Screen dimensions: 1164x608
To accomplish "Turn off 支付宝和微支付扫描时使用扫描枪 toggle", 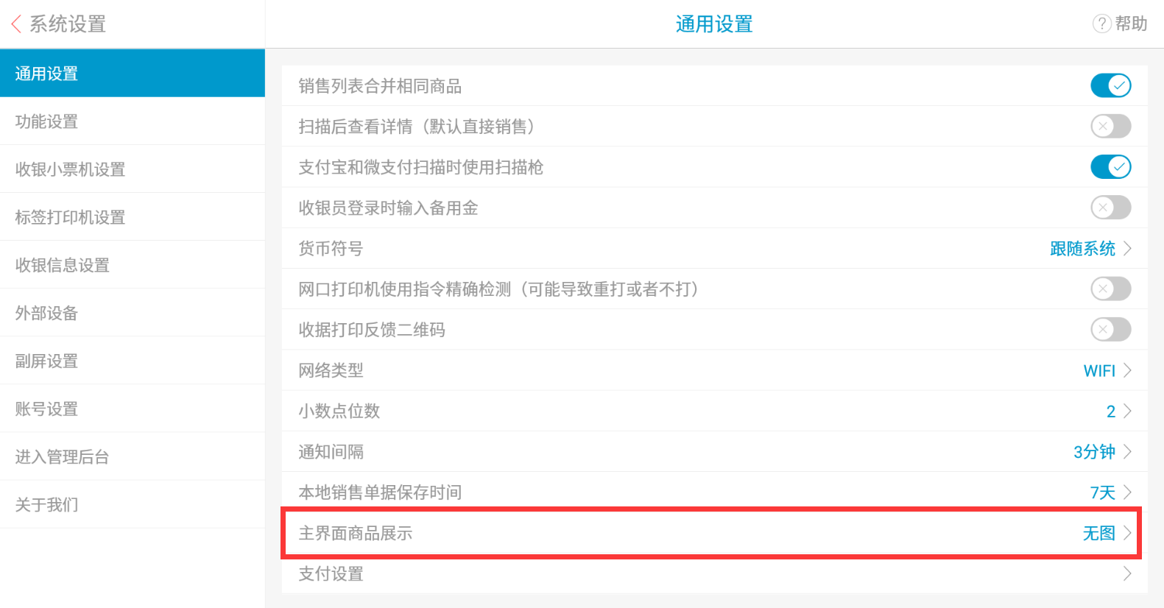I will (1110, 166).
